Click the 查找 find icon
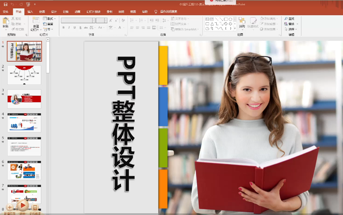Viewport: 343px width, 215px height. (x=289, y=19)
